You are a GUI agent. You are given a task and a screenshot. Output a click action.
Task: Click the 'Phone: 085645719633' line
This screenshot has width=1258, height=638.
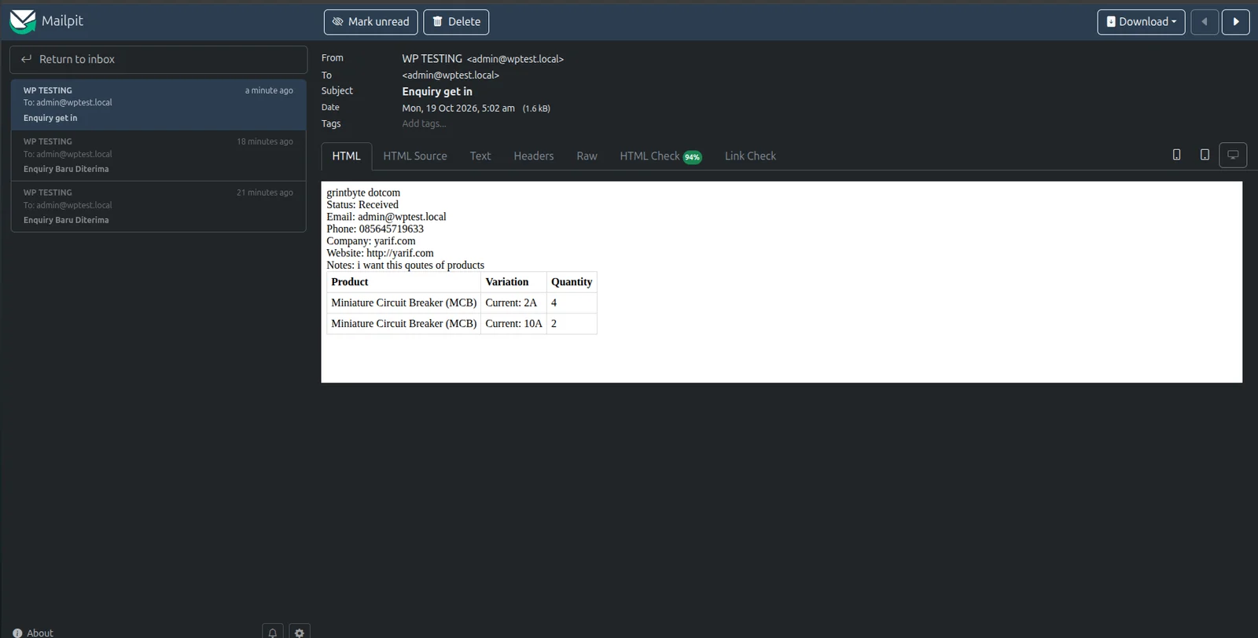pyautogui.click(x=375, y=229)
